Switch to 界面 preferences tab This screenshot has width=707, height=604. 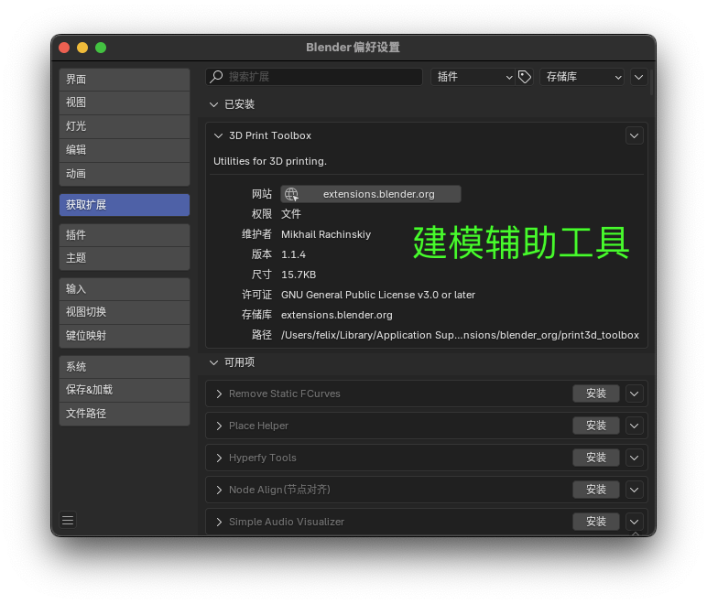[125, 80]
